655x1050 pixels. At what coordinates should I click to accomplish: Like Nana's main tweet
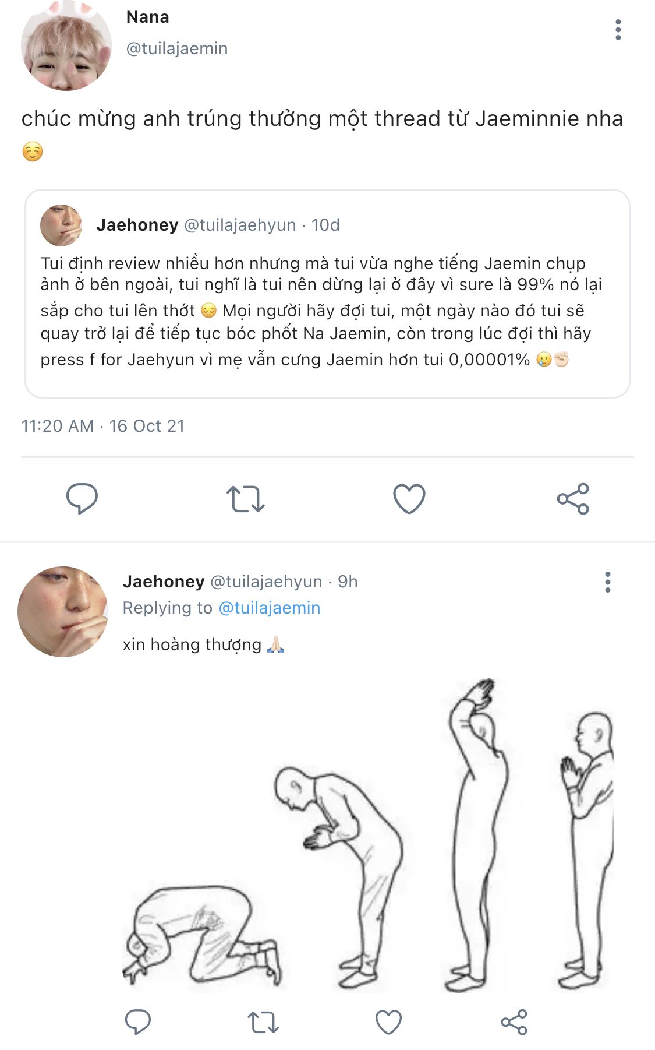click(409, 499)
